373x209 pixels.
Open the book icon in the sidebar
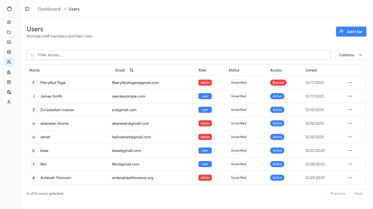9,42
